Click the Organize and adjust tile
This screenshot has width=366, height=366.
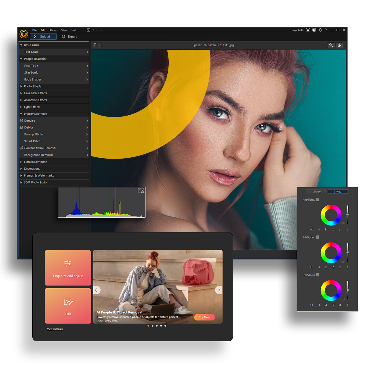coord(68,268)
